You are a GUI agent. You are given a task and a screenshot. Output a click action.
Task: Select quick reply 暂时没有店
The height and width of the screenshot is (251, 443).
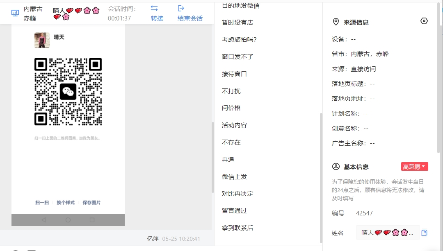(237, 23)
